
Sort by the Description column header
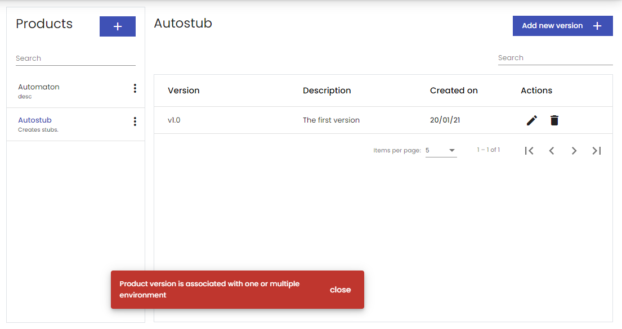coord(327,91)
